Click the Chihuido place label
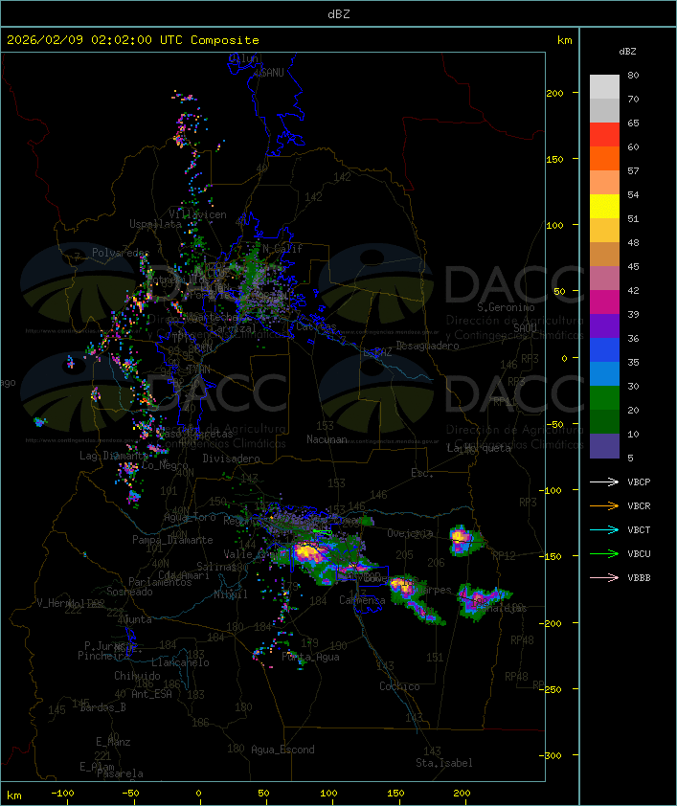 pyautogui.click(x=137, y=676)
